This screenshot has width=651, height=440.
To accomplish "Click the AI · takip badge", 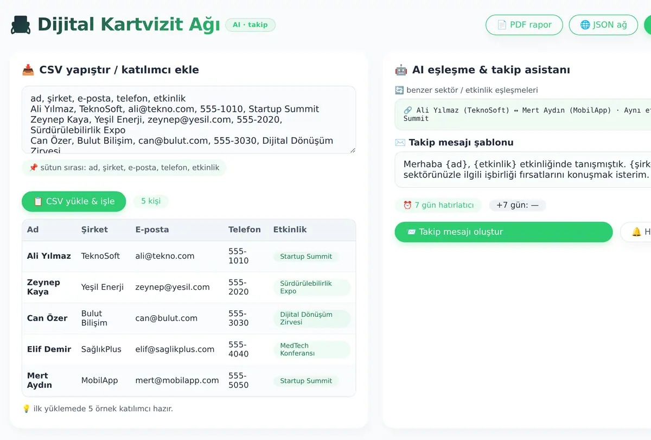I will pos(250,25).
